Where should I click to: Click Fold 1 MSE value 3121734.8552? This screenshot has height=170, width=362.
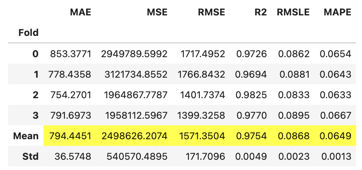pos(136,74)
